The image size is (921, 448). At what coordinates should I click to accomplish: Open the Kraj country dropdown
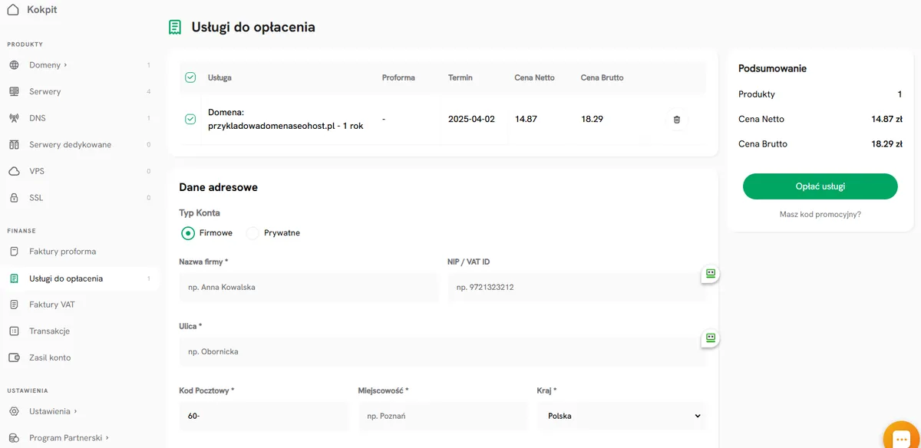[x=620, y=416]
